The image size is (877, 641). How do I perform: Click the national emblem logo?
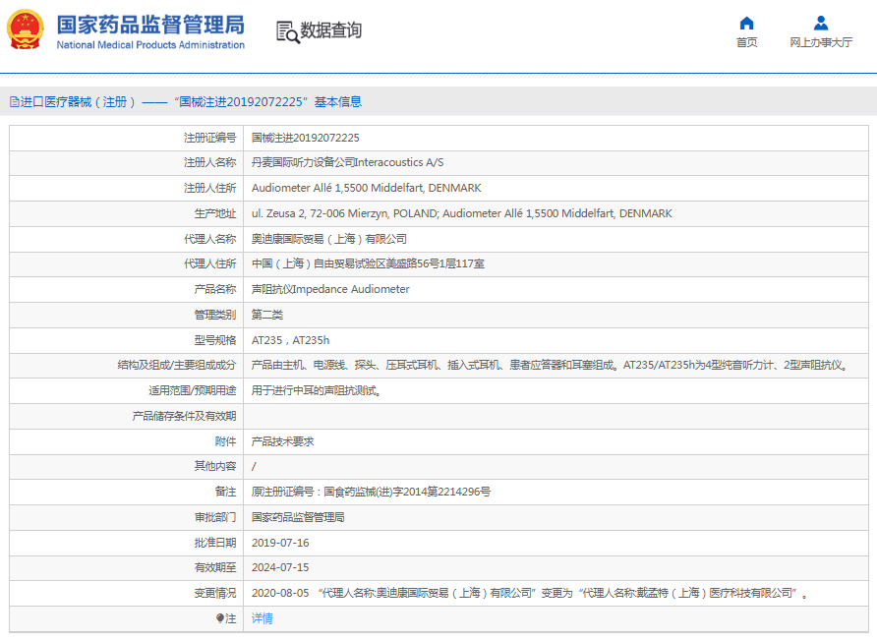pos(26,29)
